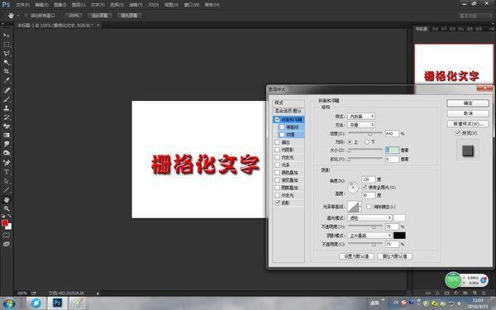
Task: Click the 适合屏幕 (Fit Screen) button
Action: tap(99, 16)
